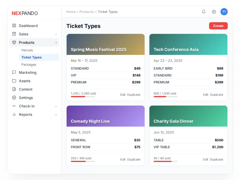This screenshot has width=240, height=180.
Task: Open Spring Music Festival 2025 banner
Action: [106, 44]
